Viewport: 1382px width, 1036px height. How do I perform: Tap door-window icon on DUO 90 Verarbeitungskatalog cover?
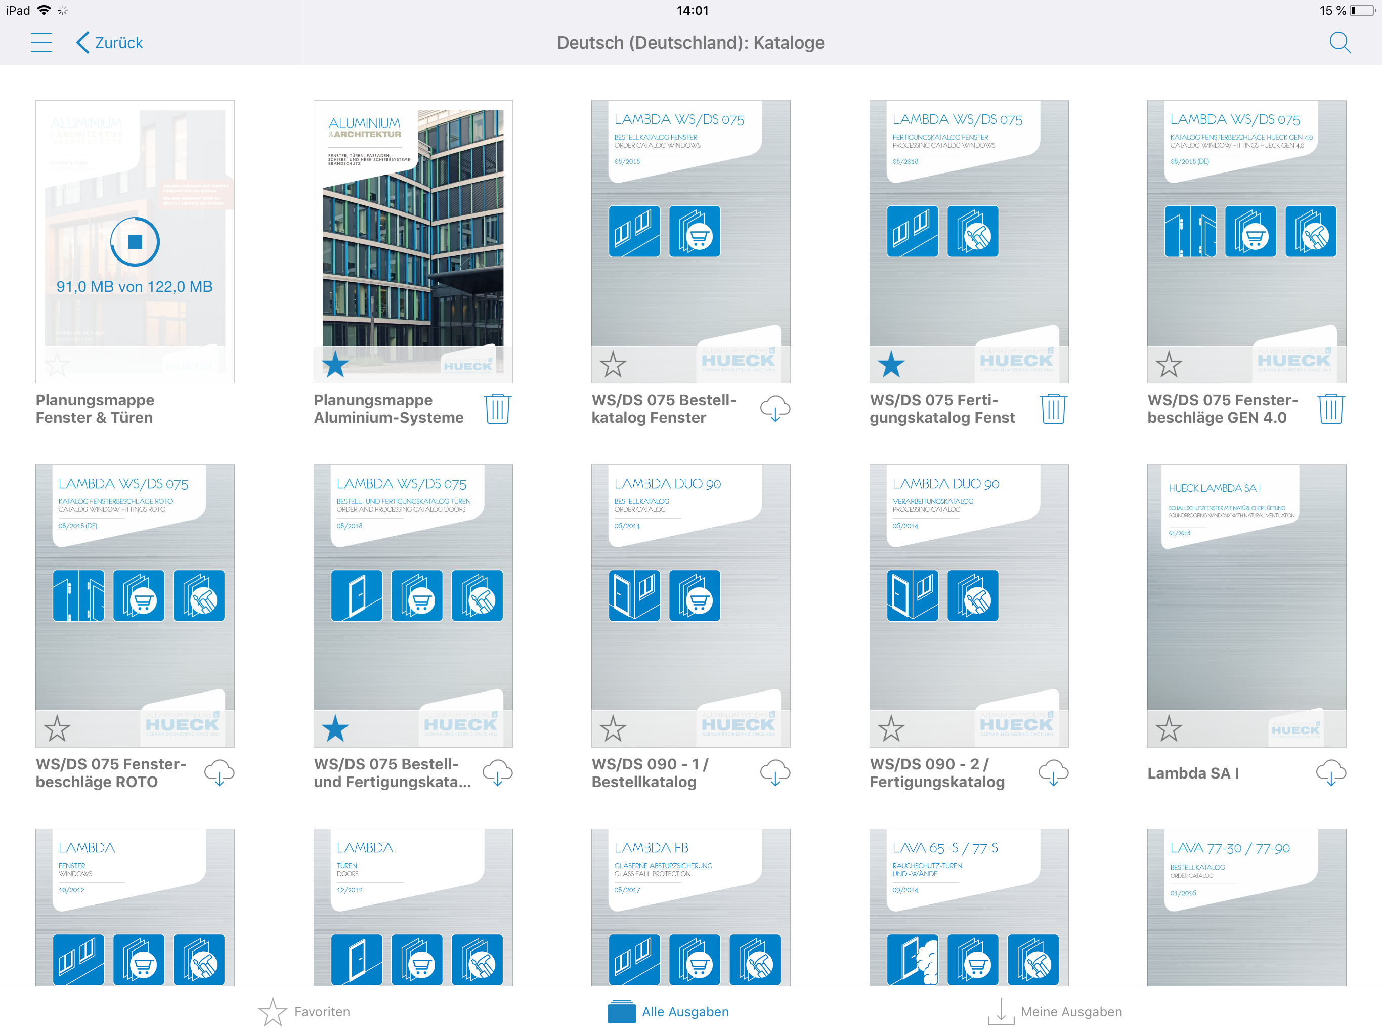912,595
